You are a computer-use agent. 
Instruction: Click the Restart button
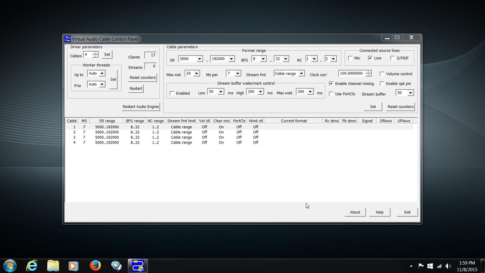136,89
